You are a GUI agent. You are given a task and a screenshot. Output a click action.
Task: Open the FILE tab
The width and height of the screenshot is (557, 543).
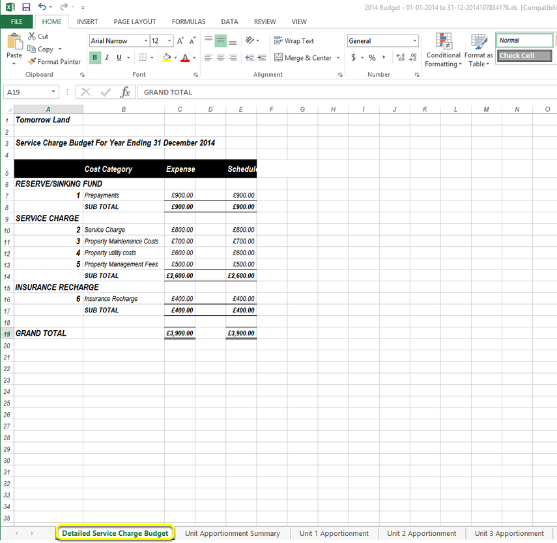coord(17,21)
